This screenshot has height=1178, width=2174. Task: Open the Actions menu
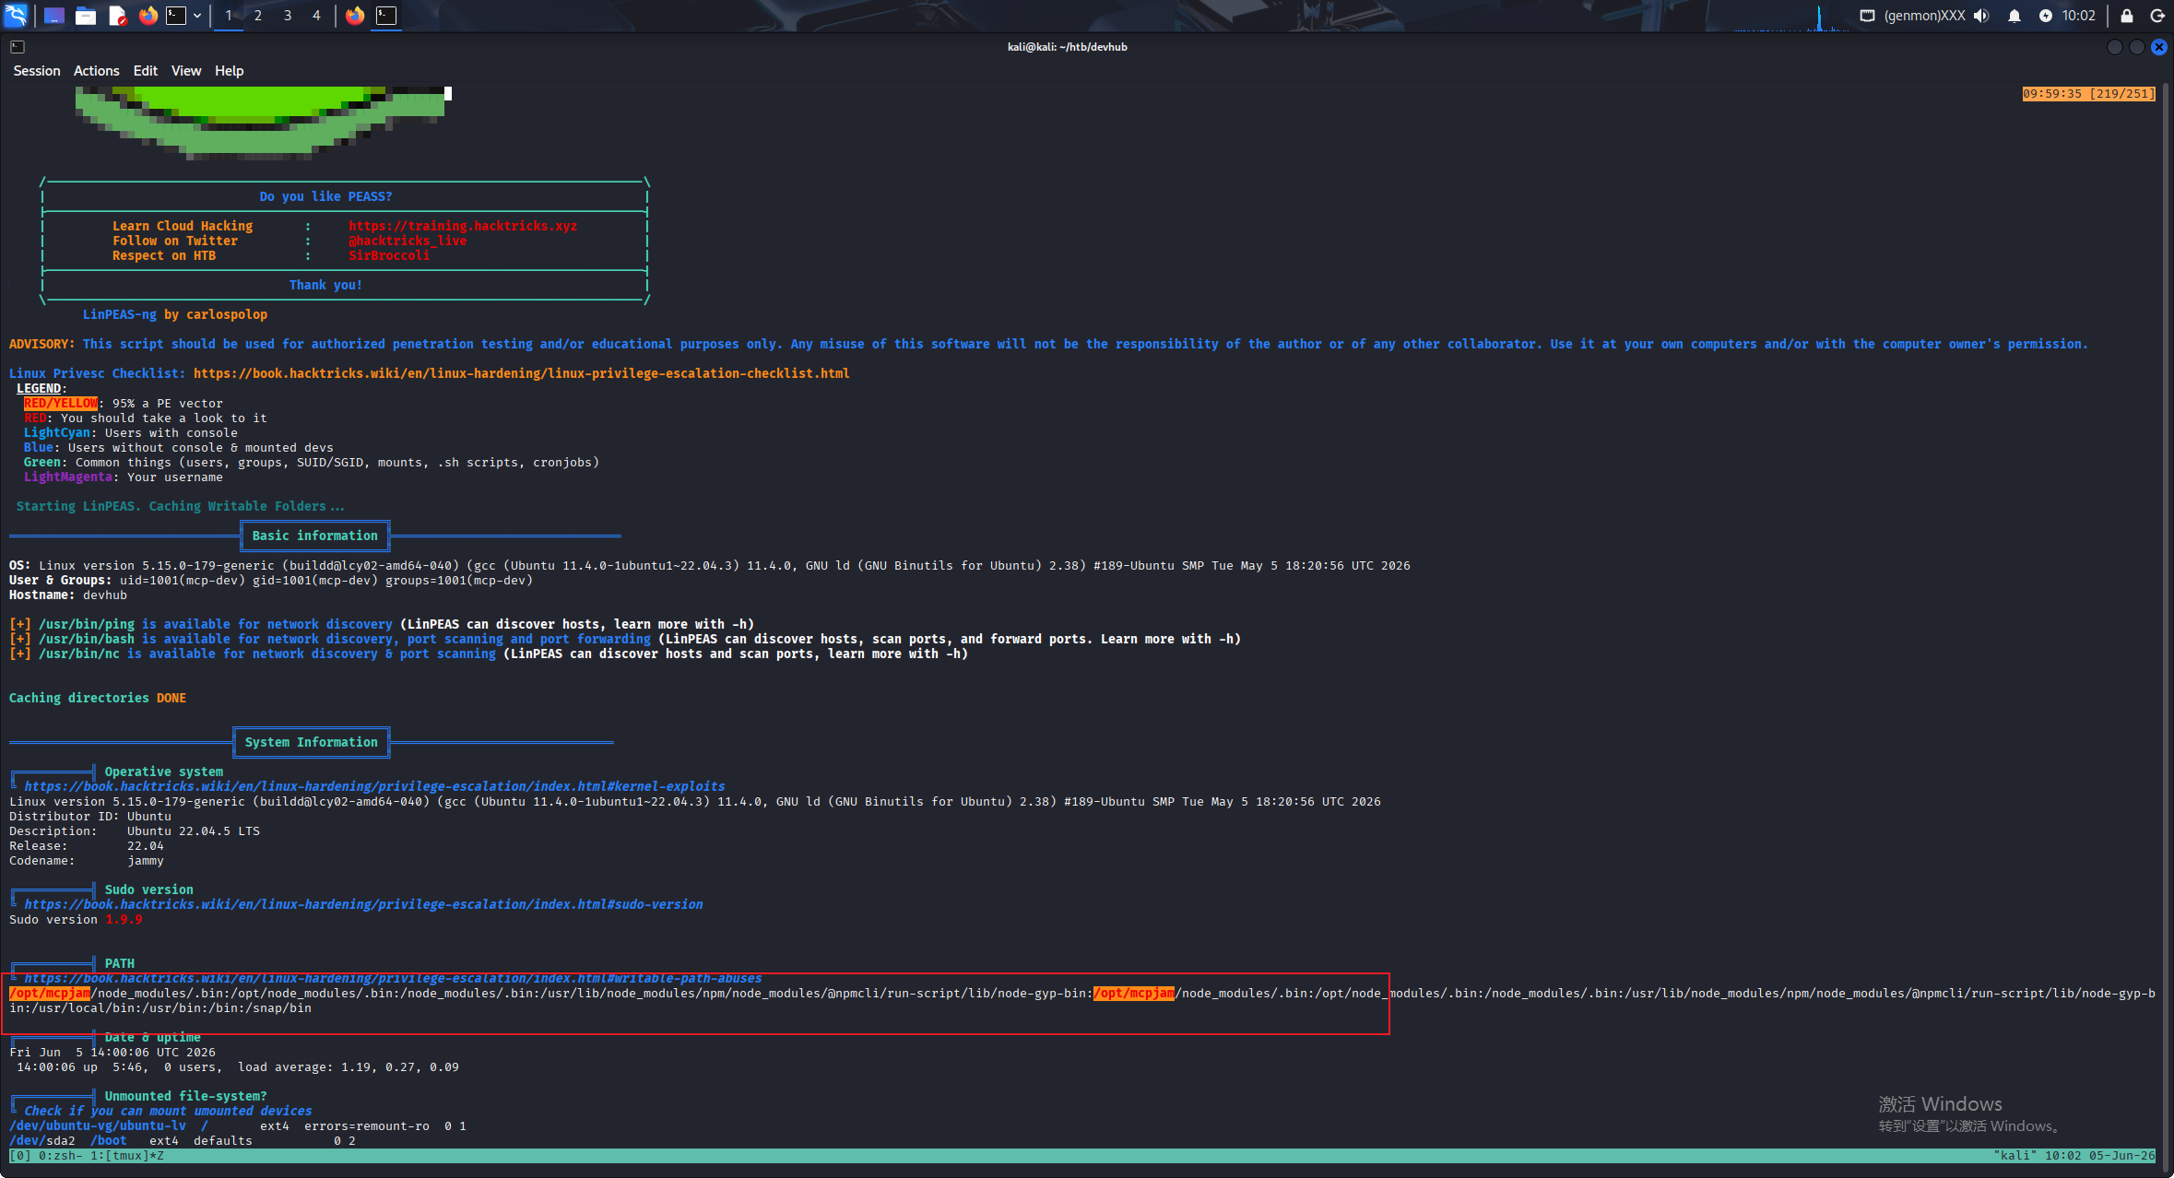pos(97,71)
